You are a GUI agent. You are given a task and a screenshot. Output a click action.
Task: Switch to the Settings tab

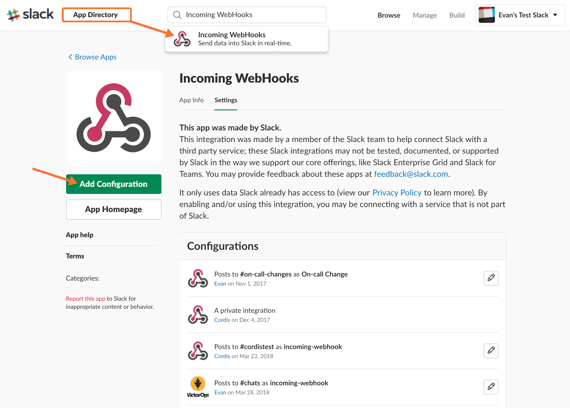(226, 100)
